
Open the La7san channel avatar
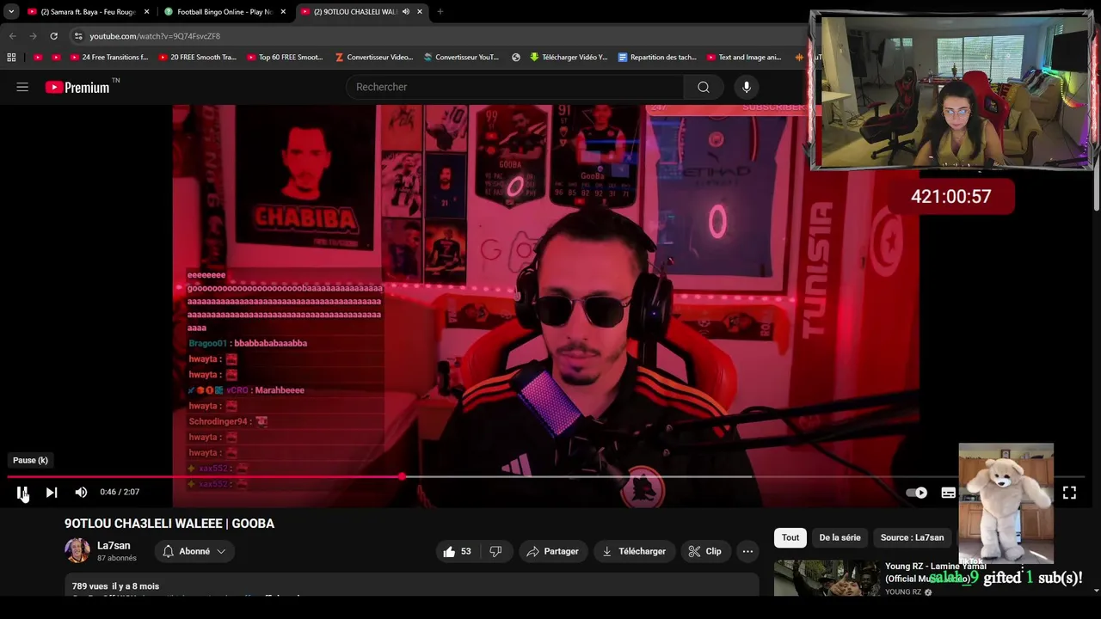tap(77, 550)
